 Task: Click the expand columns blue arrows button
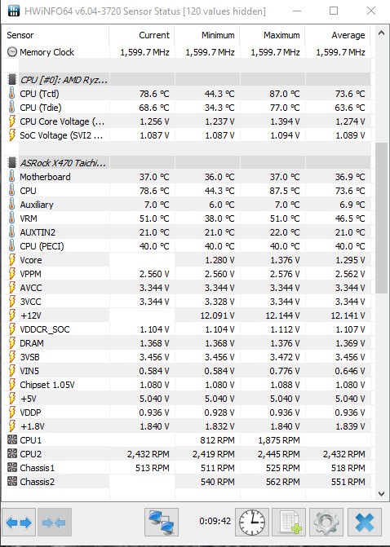click(x=19, y=523)
